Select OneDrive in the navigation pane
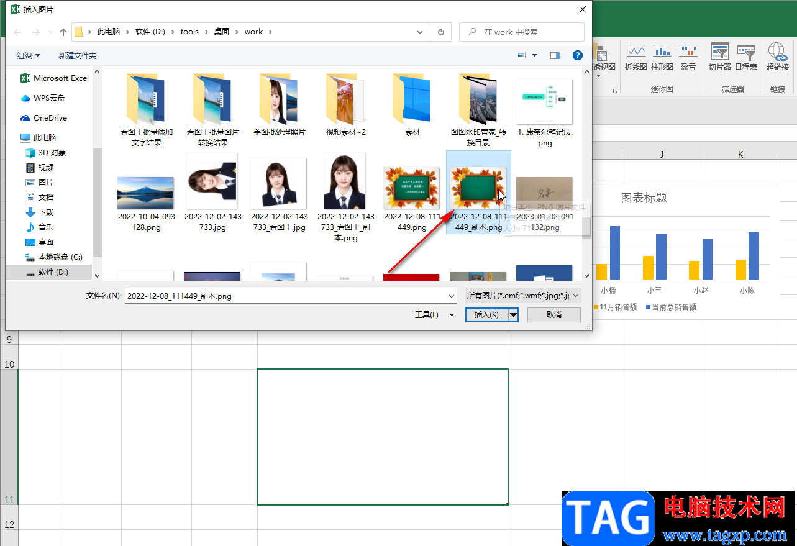797x546 pixels. tap(43, 117)
